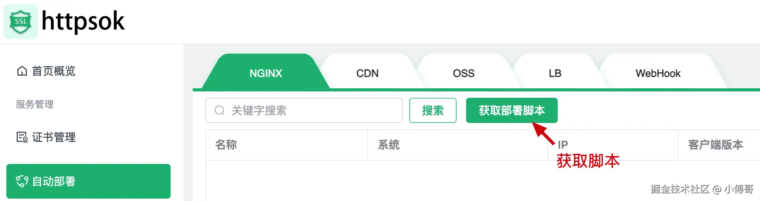Click the 自动部署 sidebar icon
This screenshot has width=760, height=201.
tap(22, 181)
